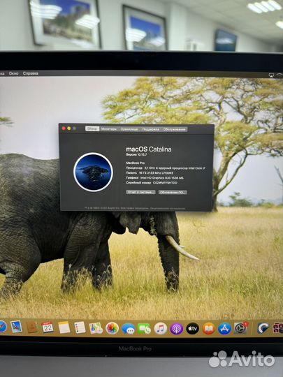Click the Серийный номер line

[x=152, y=183]
